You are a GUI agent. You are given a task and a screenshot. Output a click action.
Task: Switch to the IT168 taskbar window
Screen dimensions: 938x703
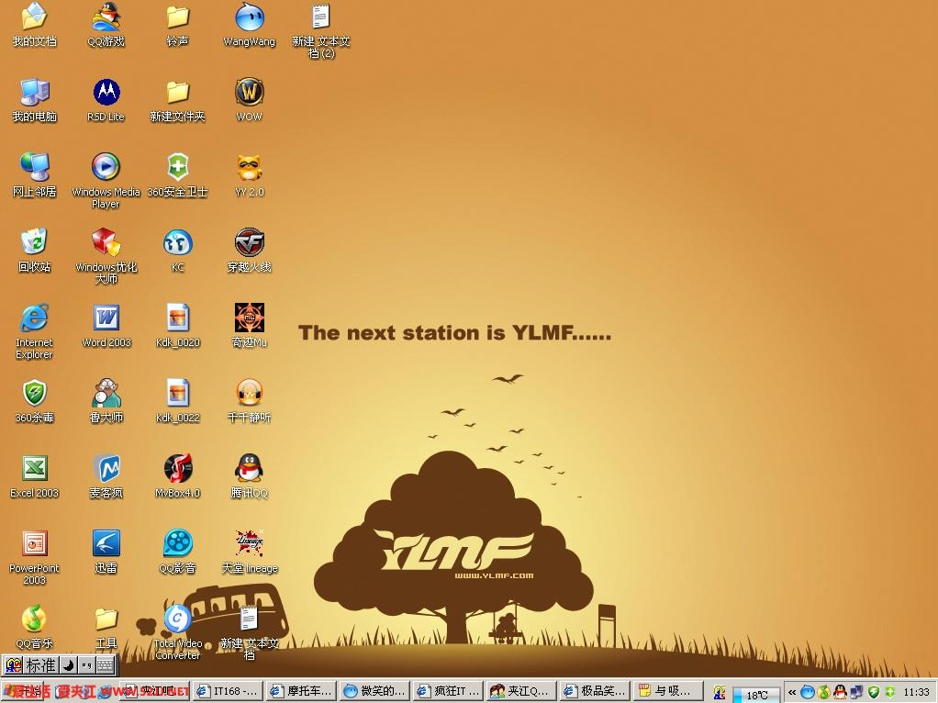[228, 691]
